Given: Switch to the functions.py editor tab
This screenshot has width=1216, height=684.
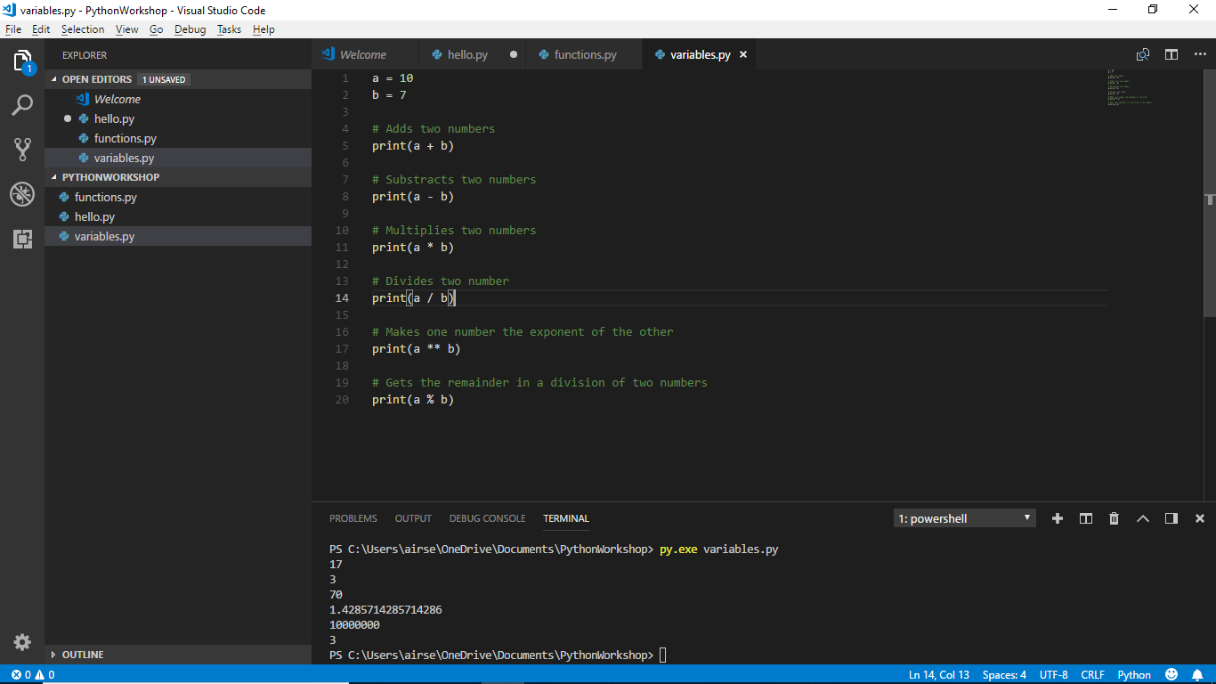Looking at the screenshot, I should click(x=584, y=54).
